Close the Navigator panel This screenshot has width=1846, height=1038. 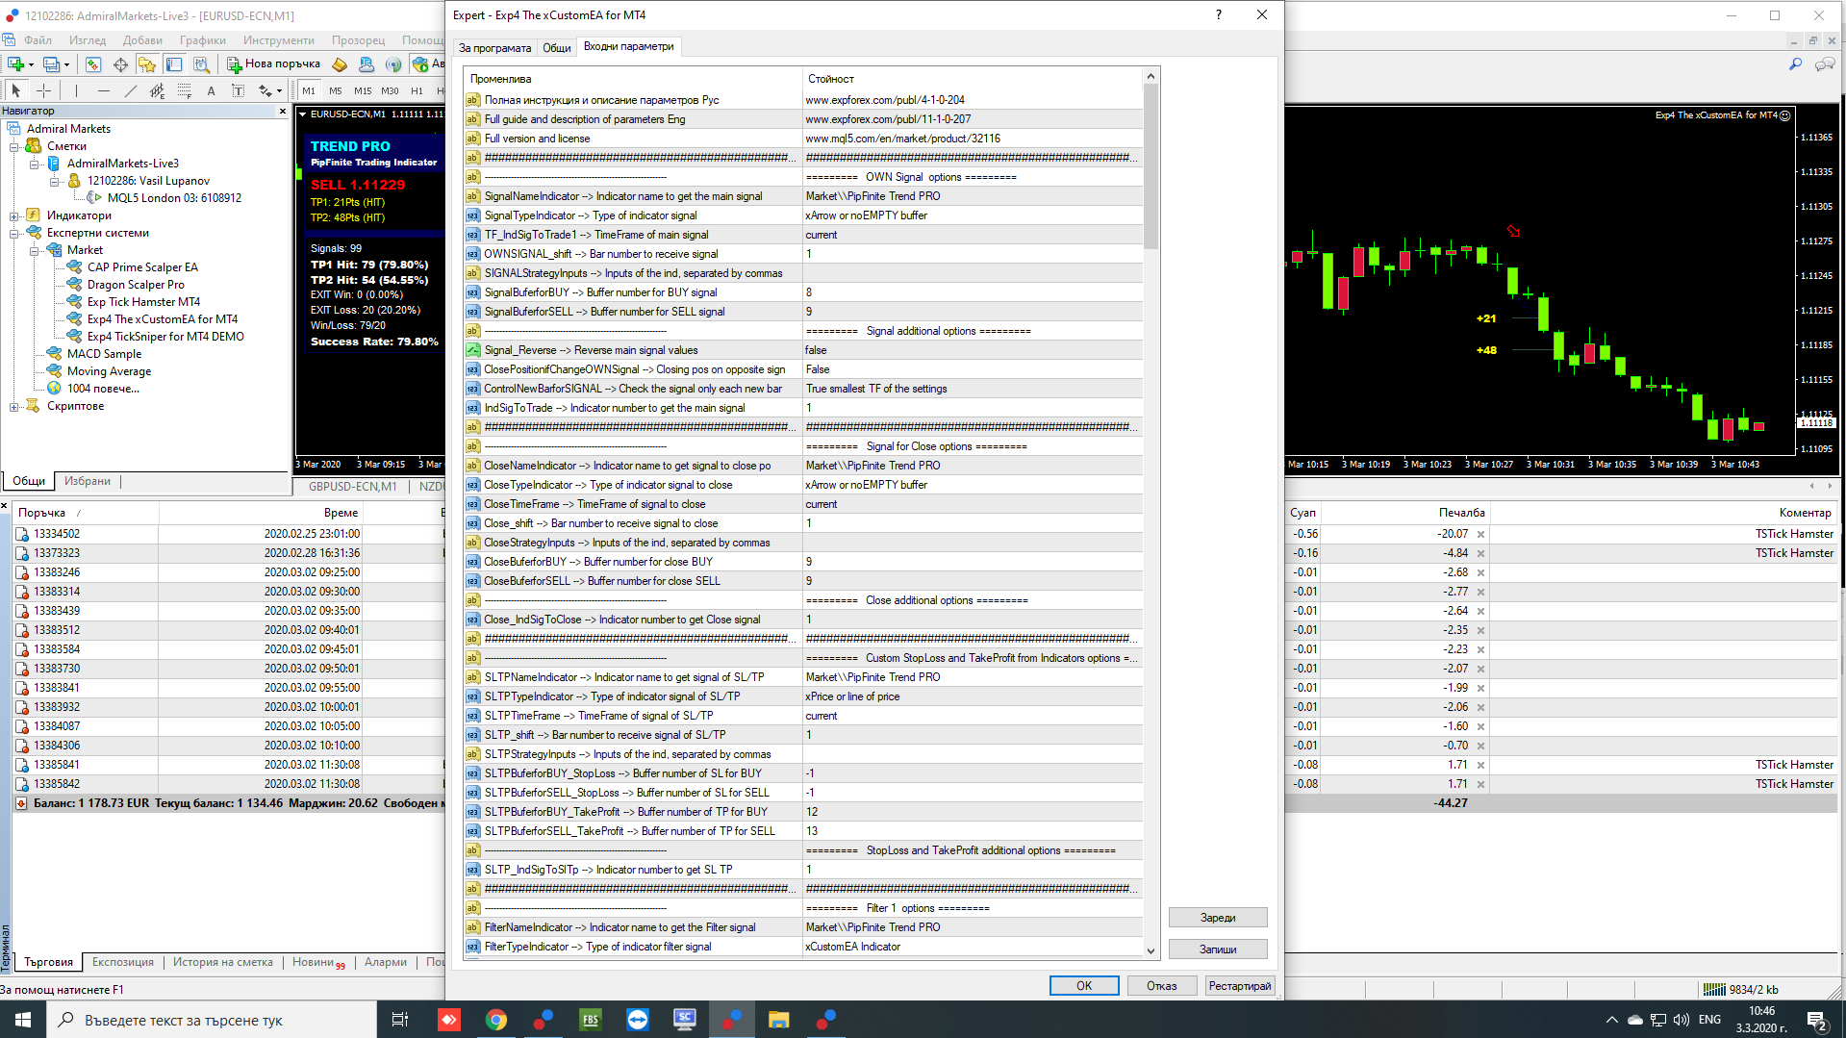click(283, 112)
